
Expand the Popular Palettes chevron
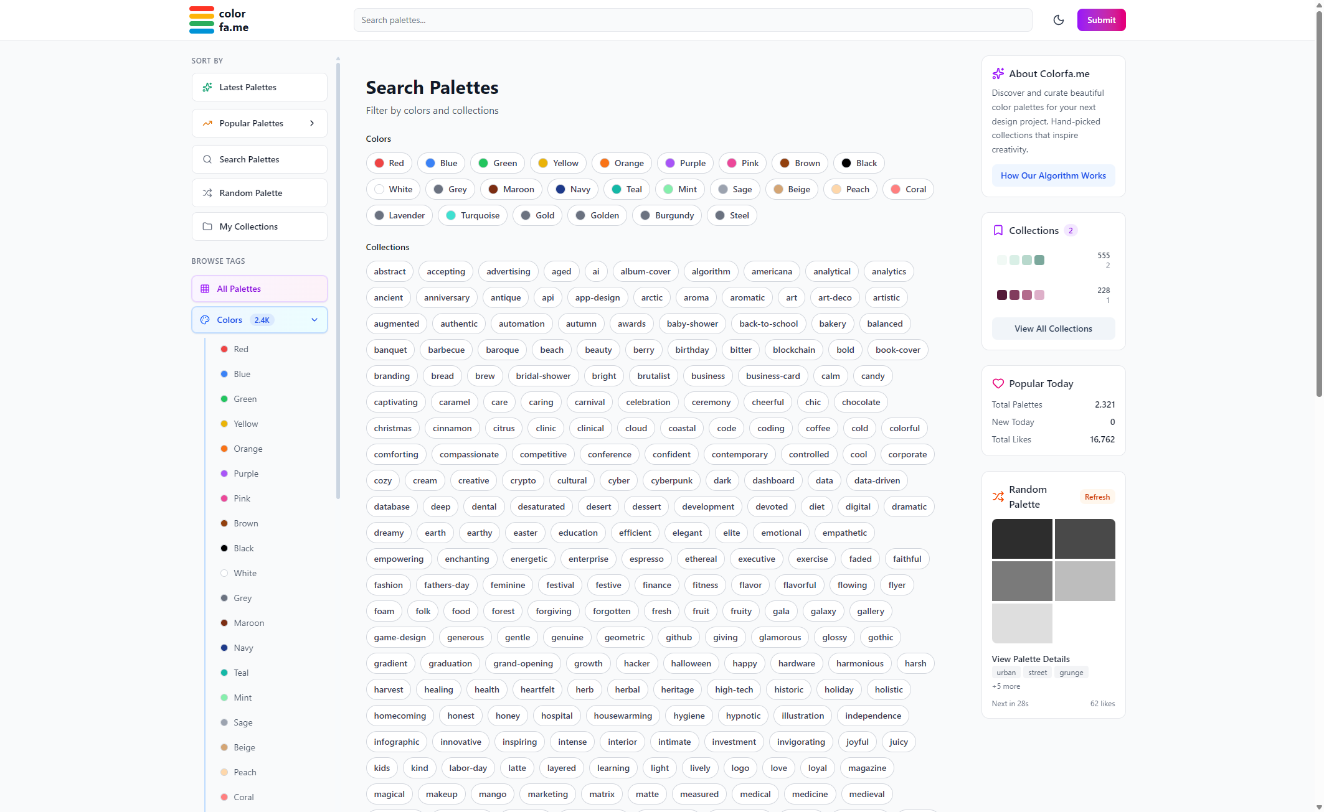point(312,123)
